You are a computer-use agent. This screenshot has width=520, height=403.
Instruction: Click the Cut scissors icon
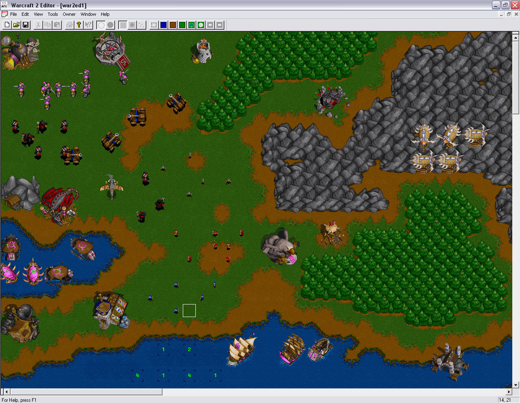click(38, 25)
